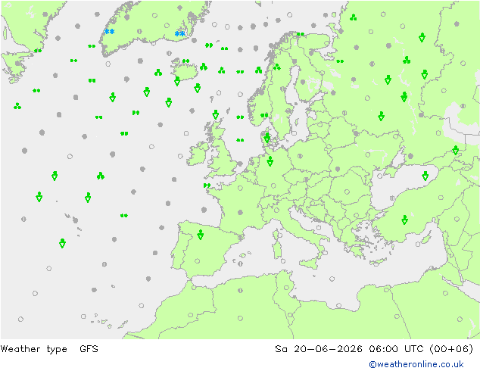Select the 'GFS' model label
This screenshot has width=480, height=371.
(x=89, y=349)
